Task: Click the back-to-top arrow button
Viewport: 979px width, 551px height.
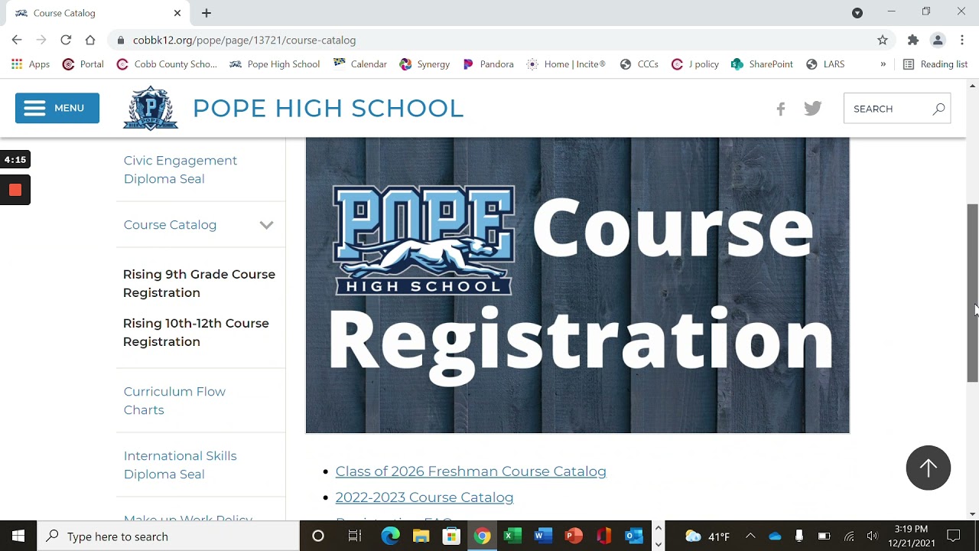Action: 929,468
